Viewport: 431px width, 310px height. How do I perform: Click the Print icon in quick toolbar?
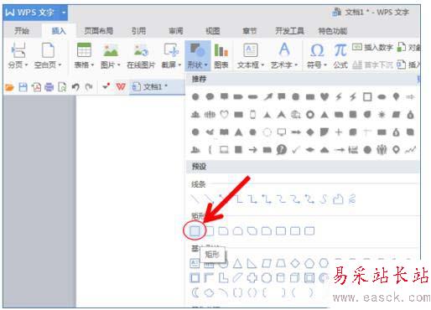coord(49,87)
